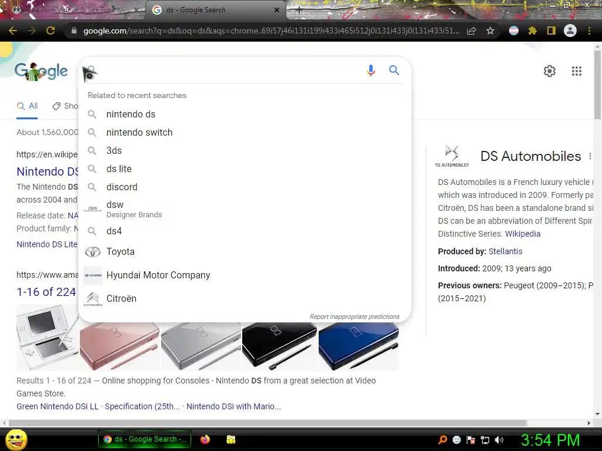Switch to the first browser tab
Screen dimensions: 602x451
tap(72, 10)
